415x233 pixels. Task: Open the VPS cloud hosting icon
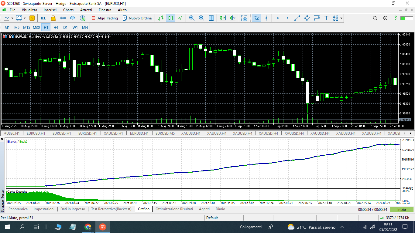(73, 18)
